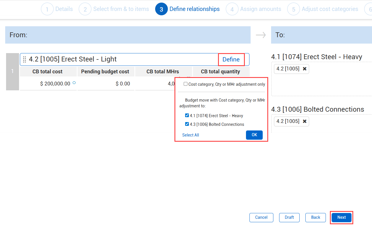Uncheck 4.1 [1074] Erect Steel - Heavy
This screenshot has width=372, height=228.
(187, 115)
